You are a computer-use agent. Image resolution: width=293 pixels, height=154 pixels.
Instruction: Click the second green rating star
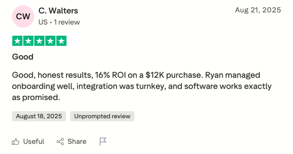[28, 41]
